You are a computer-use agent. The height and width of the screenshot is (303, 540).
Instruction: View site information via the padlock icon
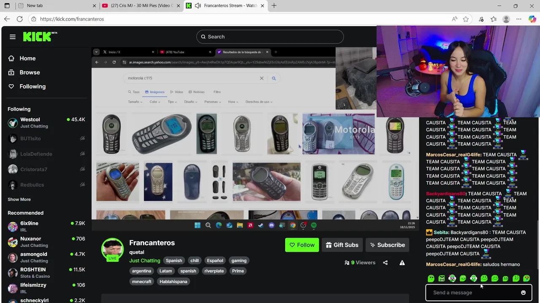tap(34, 19)
